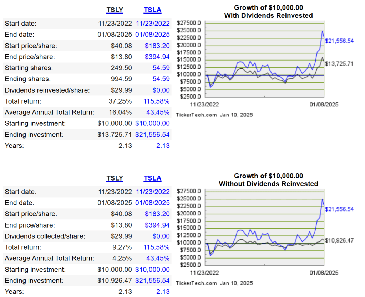This screenshot has width=365, height=297.
Task: Select the 37.25% TSLY total return value
Action: click(x=120, y=101)
